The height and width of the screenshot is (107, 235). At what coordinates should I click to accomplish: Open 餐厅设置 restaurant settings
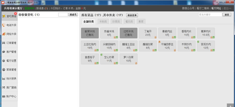coord(9,61)
